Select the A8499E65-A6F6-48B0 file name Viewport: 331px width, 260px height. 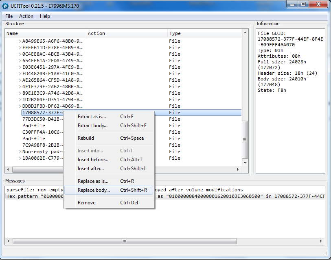[53, 41]
